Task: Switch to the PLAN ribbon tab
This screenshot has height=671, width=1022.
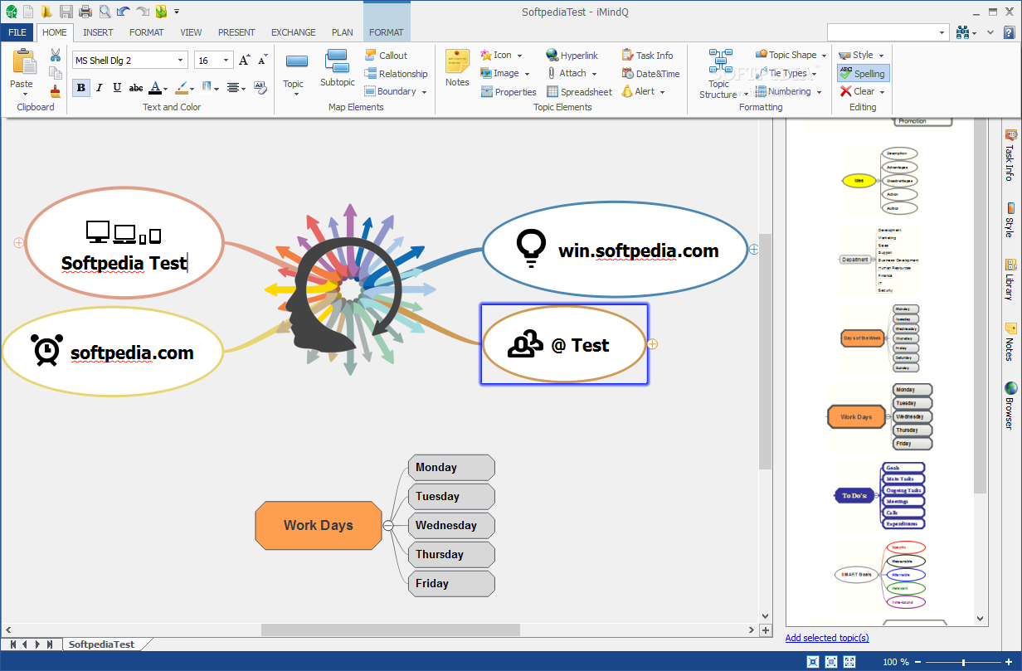Action: [343, 32]
